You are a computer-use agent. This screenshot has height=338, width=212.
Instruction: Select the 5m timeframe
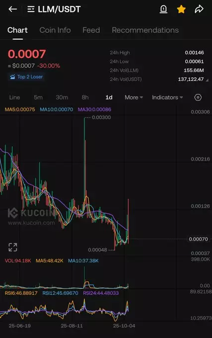[x=38, y=97]
